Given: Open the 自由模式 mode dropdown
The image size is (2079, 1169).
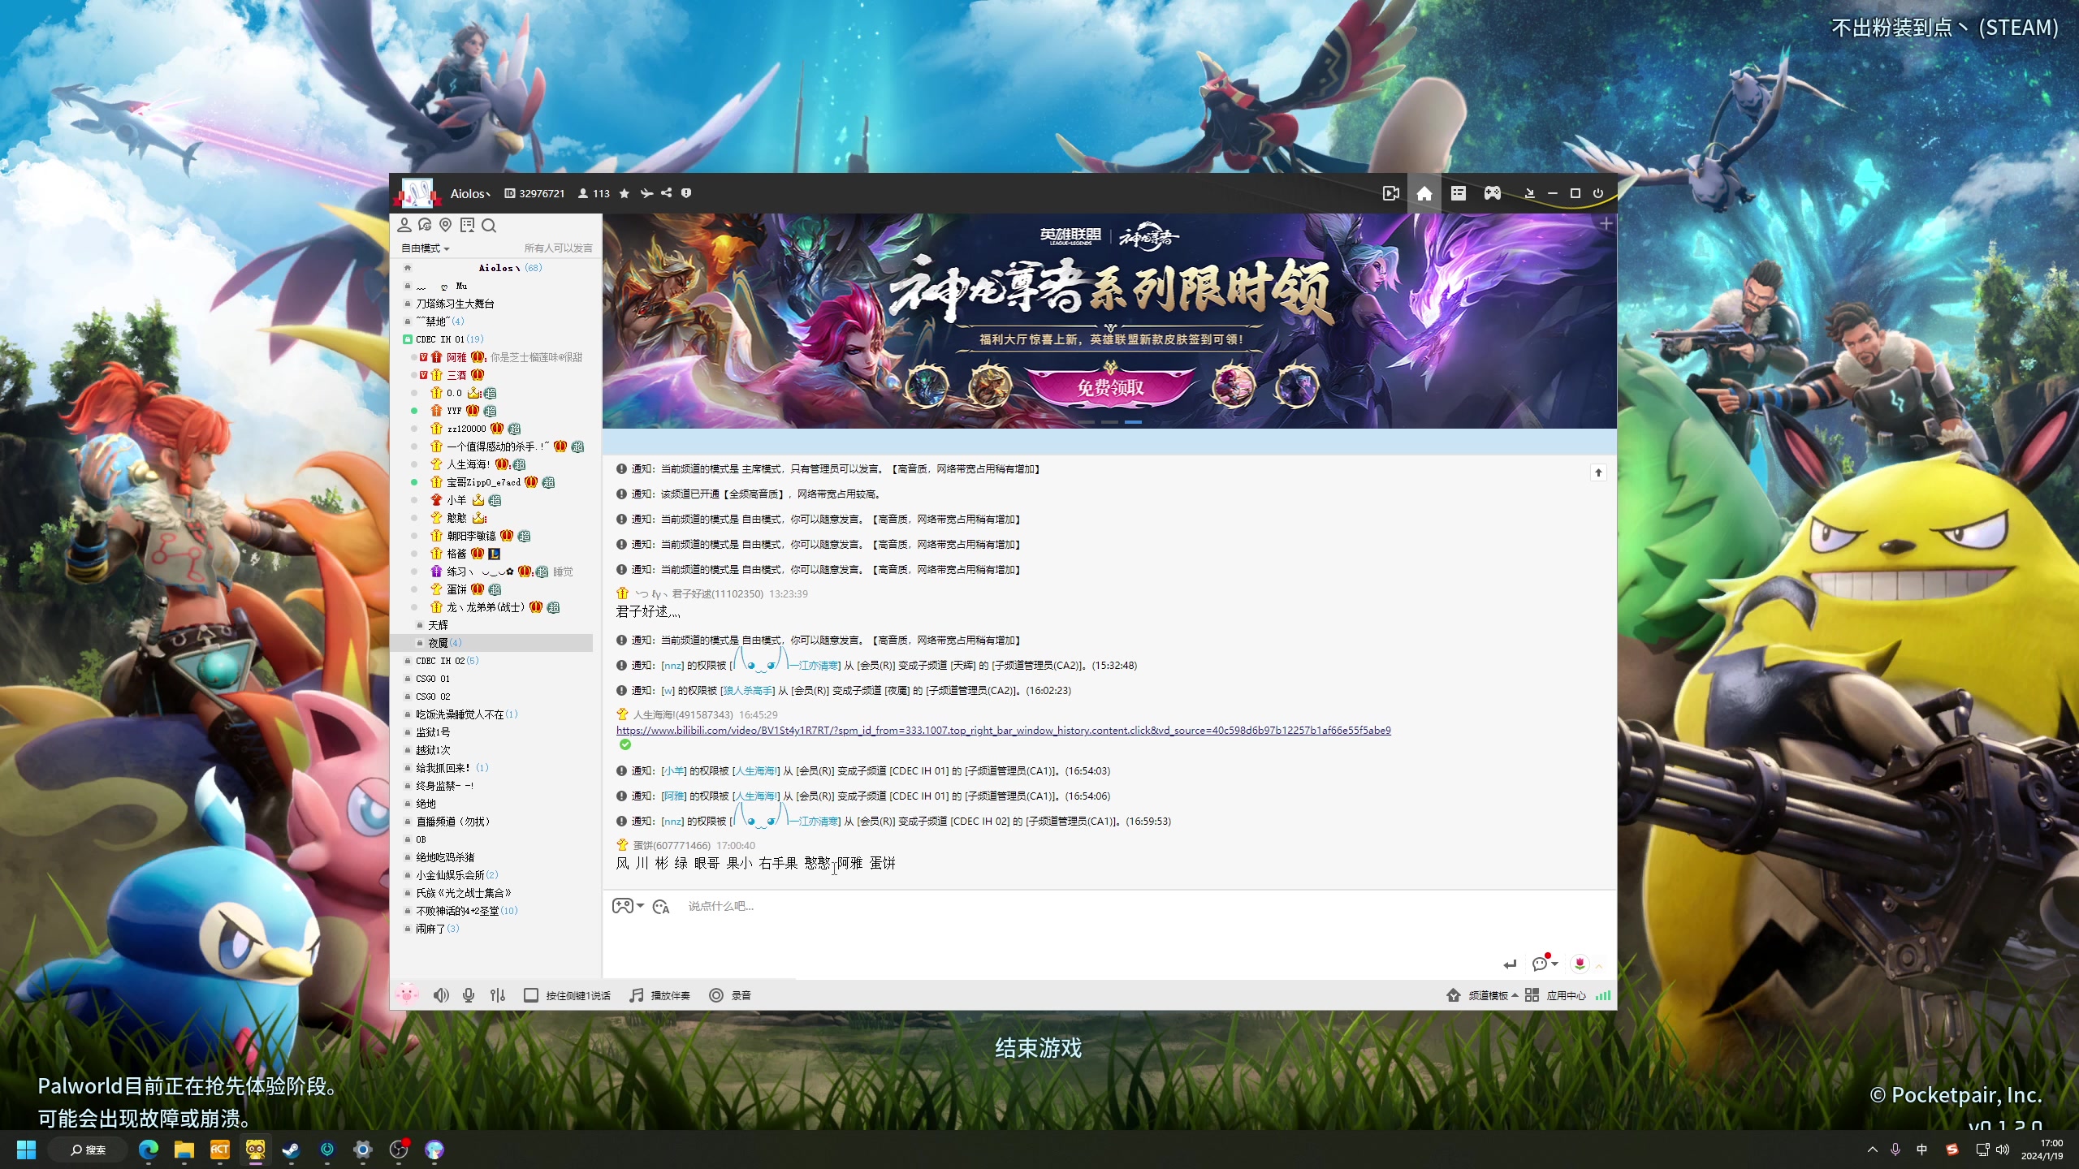Looking at the screenshot, I should (425, 248).
